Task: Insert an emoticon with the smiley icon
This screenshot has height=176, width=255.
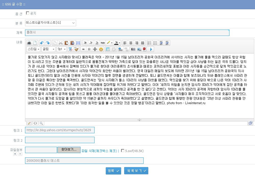Action: (101, 49)
